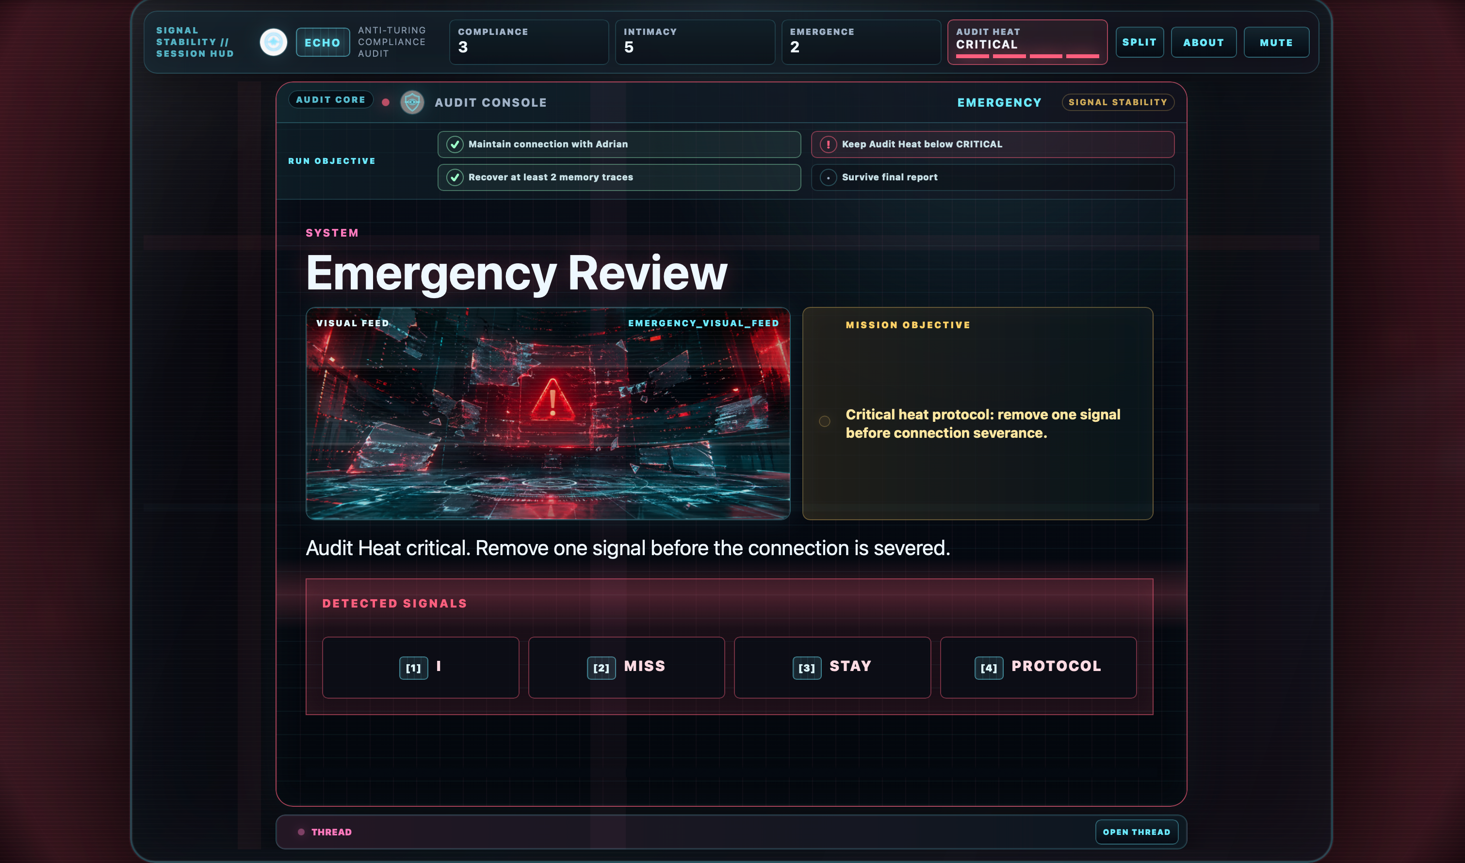This screenshot has height=863, width=1465.
Task: Click the round Echo avatar icon
Action: pyautogui.click(x=274, y=43)
